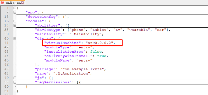The width and height of the screenshot is (208, 95).
Task: Click the true value of deliveryWithInstall
Action: (x=102, y=56)
